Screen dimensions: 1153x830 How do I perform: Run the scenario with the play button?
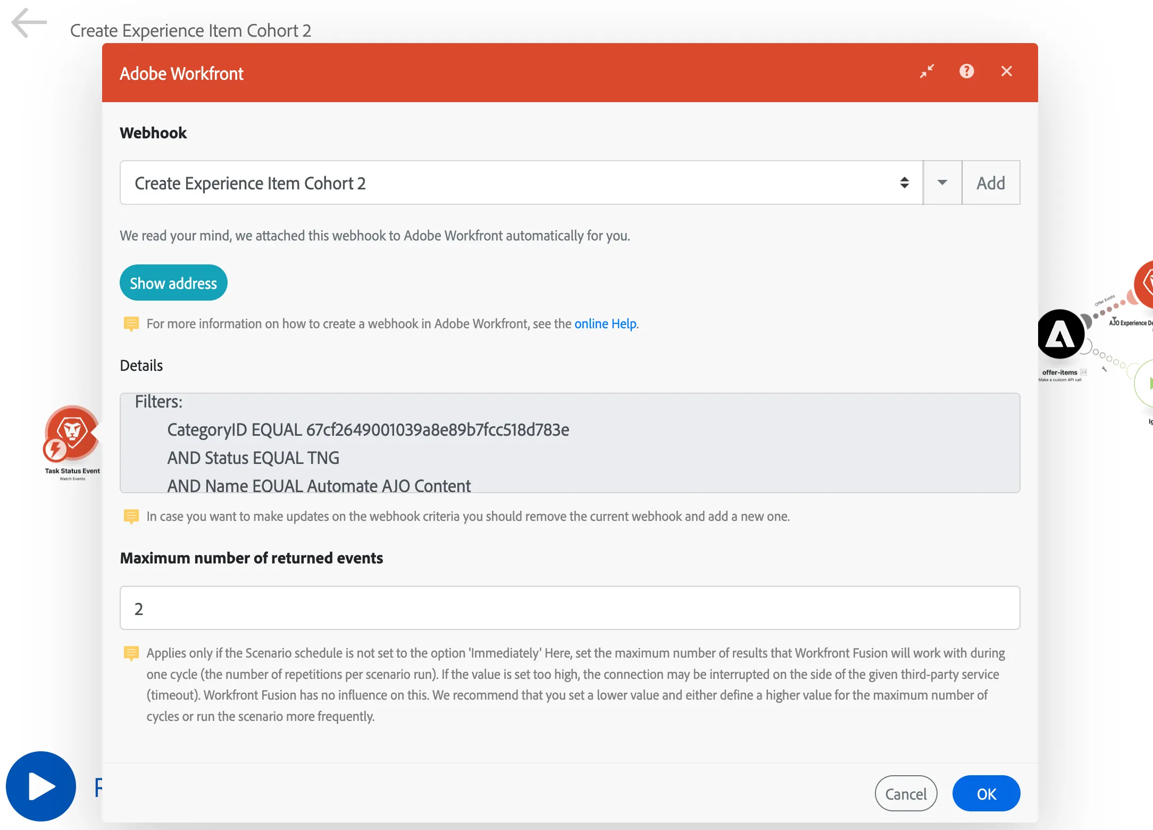click(x=41, y=786)
